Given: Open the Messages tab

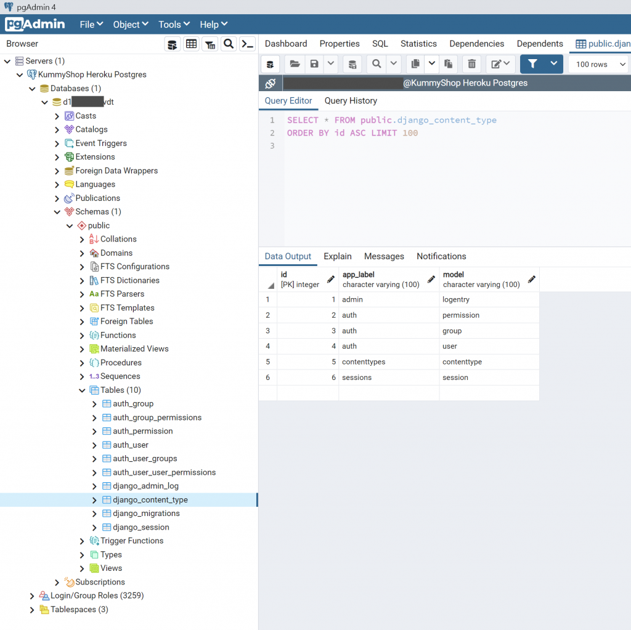Looking at the screenshot, I should (384, 257).
